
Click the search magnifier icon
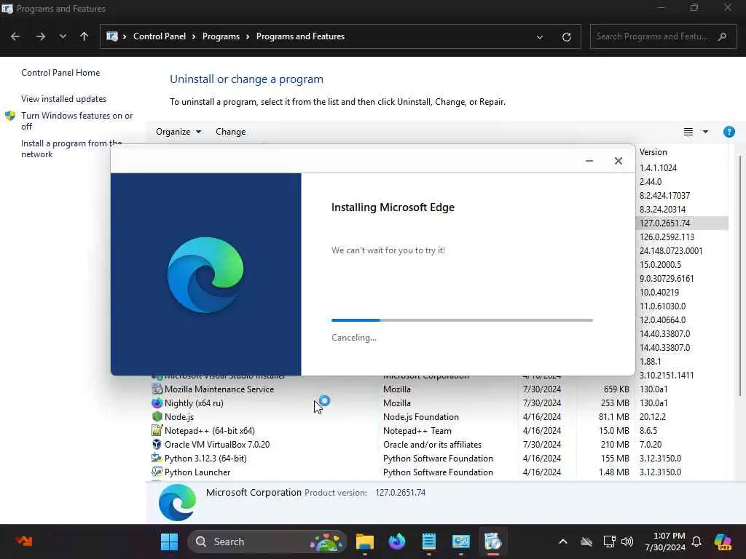722,36
